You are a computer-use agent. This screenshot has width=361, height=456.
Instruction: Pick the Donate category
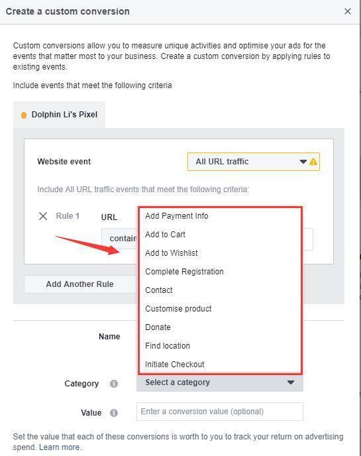(158, 327)
